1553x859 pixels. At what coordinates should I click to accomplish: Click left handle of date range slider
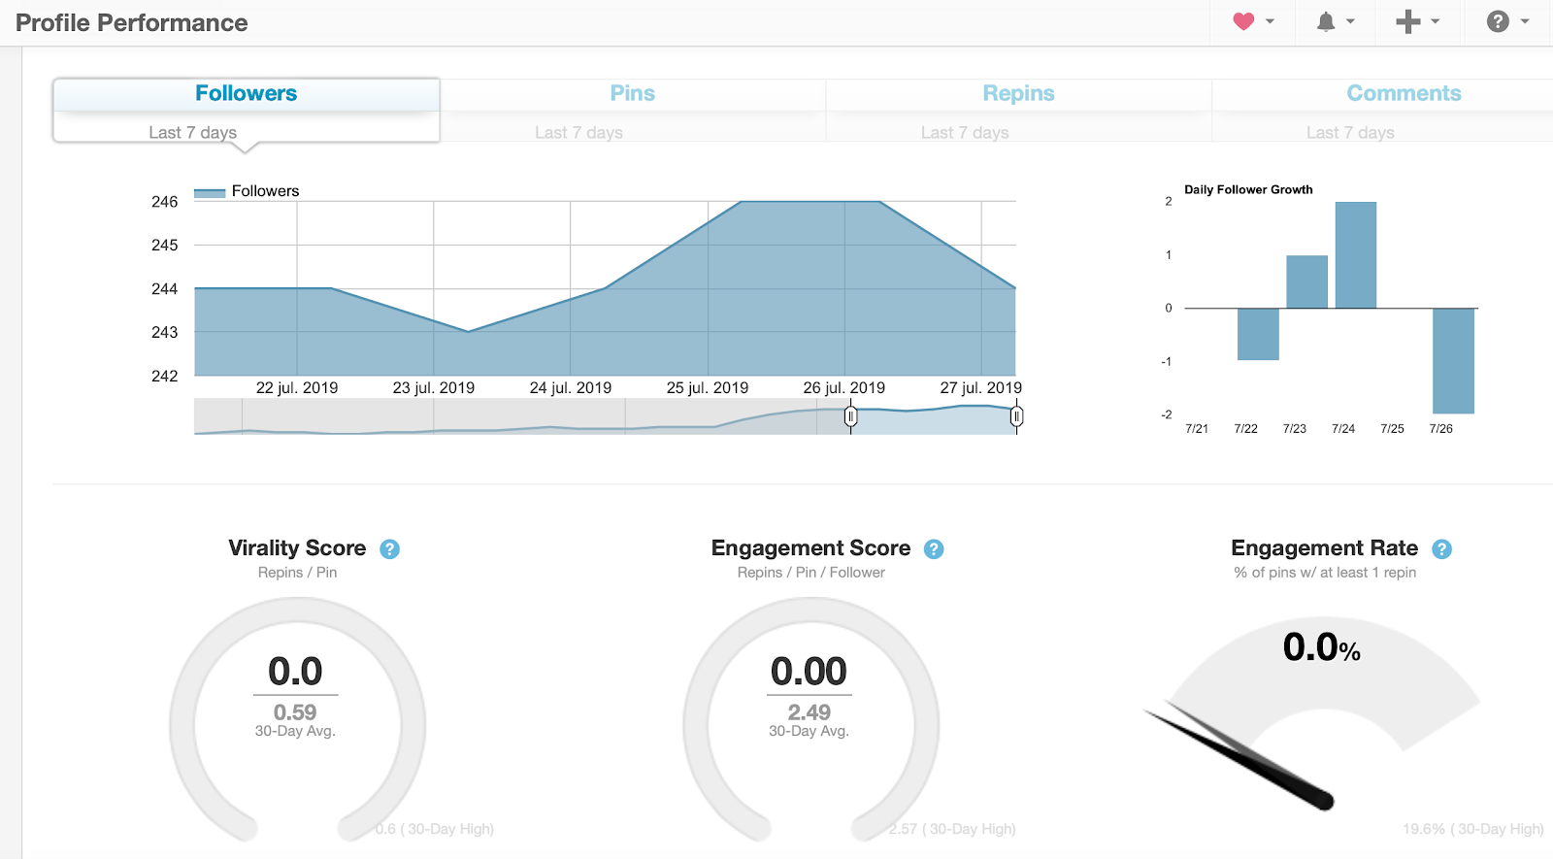pyautogui.click(x=851, y=417)
